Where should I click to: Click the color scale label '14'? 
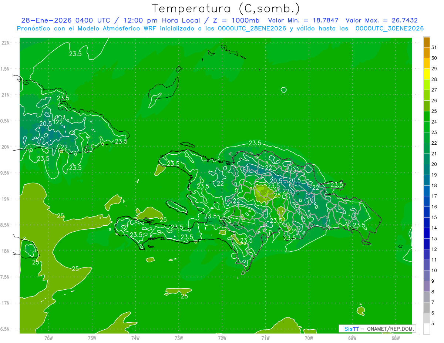(434, 228)
